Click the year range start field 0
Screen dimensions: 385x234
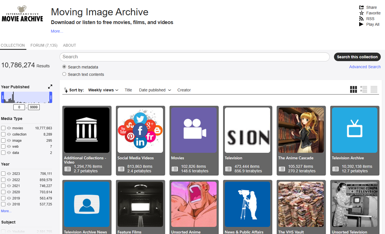(19, 107)
